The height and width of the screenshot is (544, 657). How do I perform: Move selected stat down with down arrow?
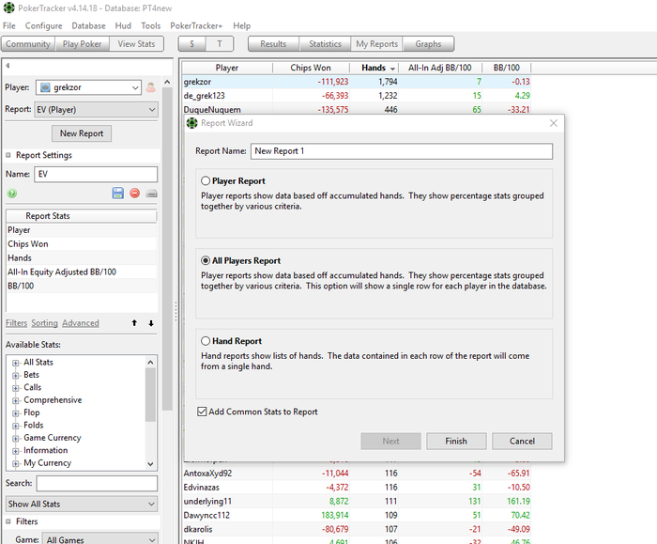(151, 323)
